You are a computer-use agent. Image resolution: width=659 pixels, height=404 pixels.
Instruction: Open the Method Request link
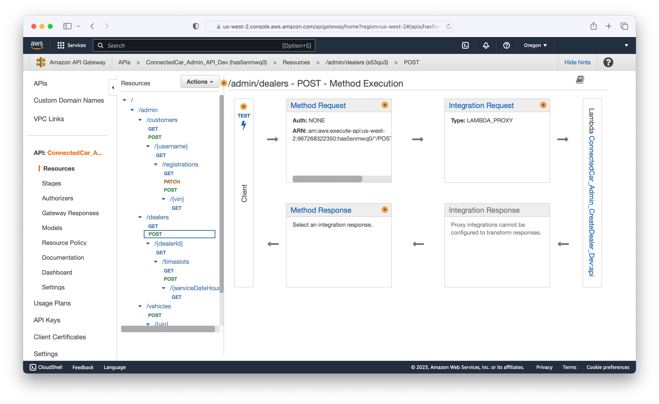pos(318,106)
